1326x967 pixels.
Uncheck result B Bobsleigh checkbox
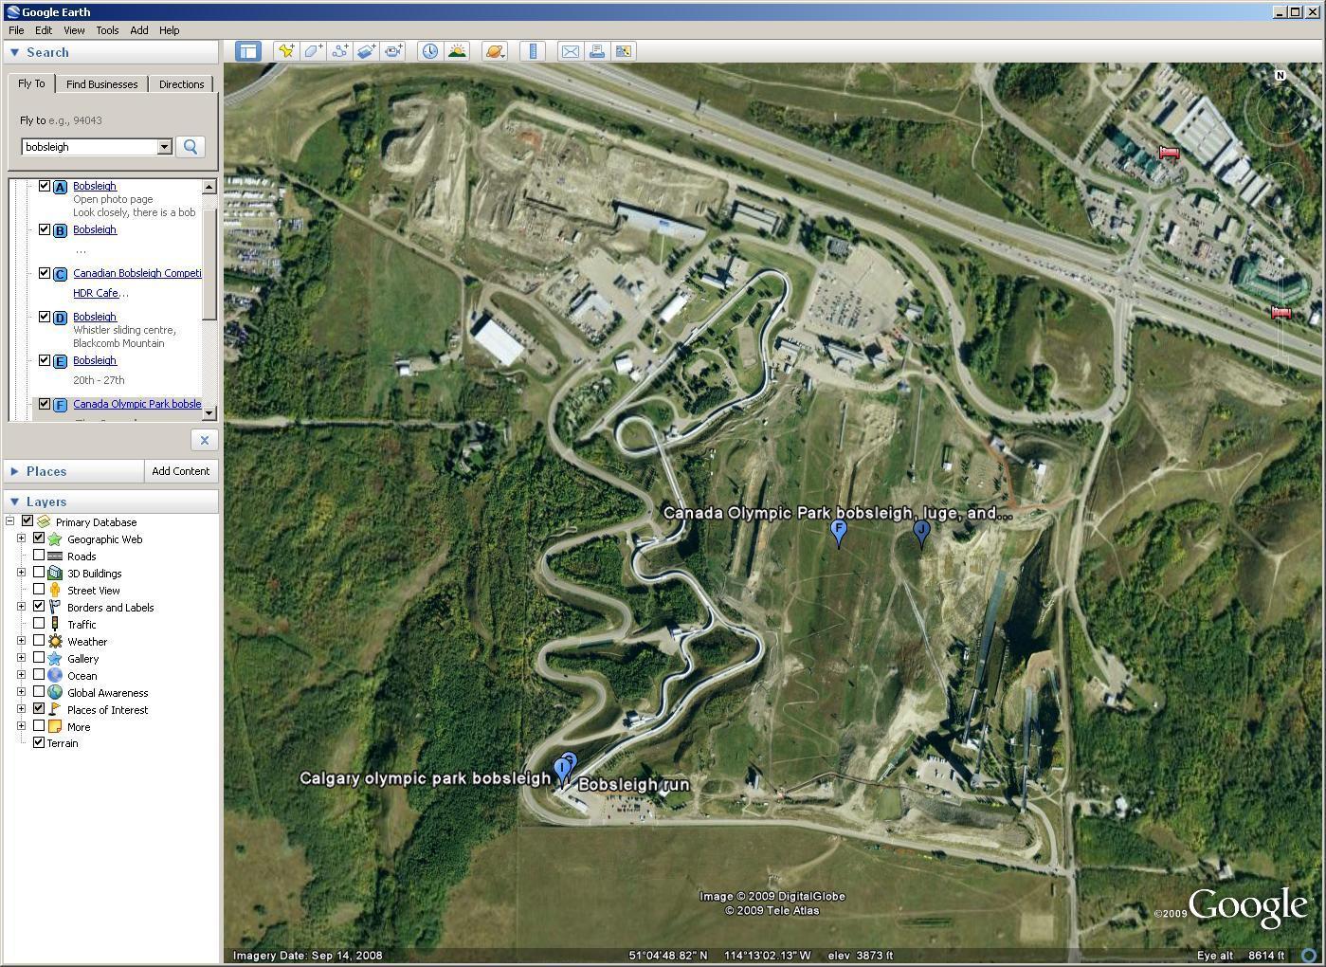[x=44, y=229]
